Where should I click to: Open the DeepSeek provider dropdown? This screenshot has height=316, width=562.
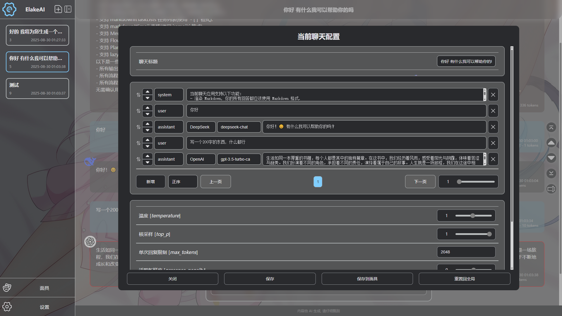(201, 127)
